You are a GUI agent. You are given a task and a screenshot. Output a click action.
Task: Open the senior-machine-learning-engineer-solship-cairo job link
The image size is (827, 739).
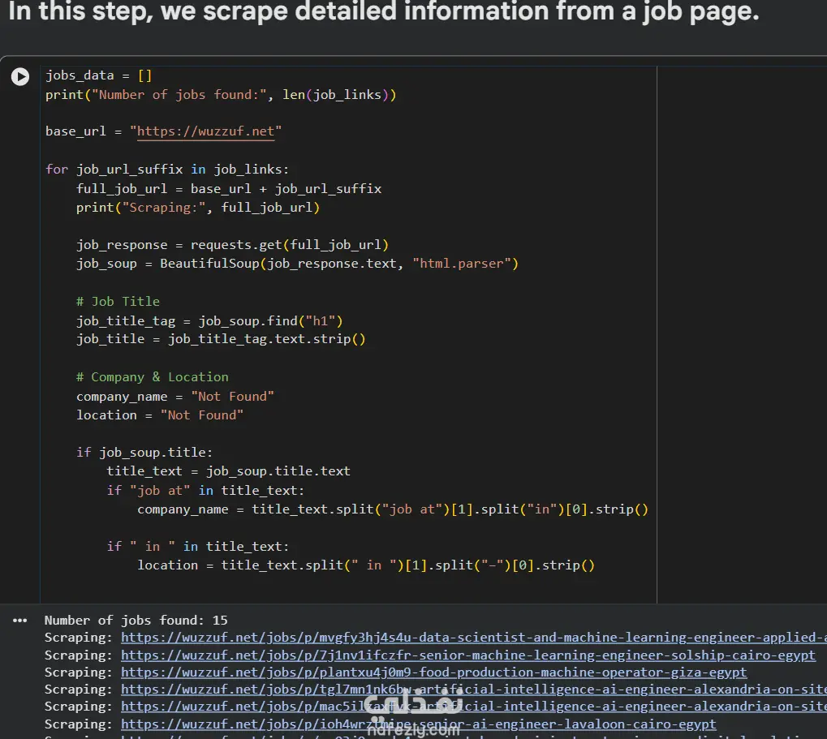click(x=467, y=655)
